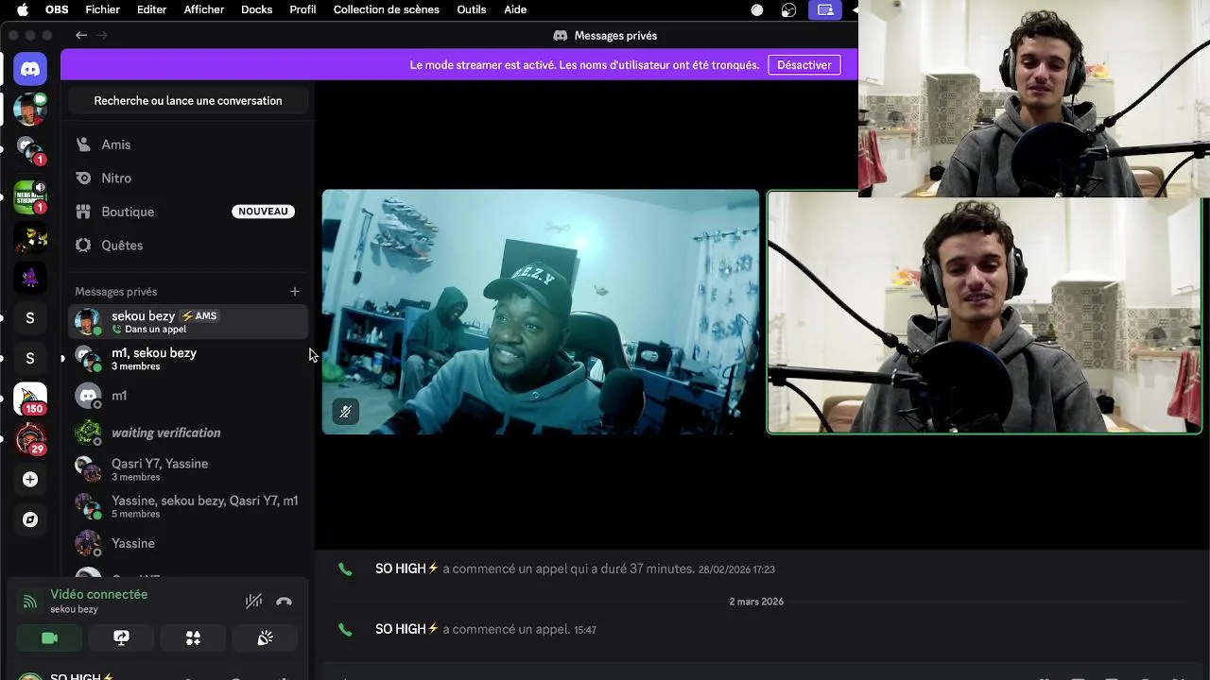The width and height of the screenshot is (1210, 680).
Task: Open Boutique with NOUVEAU badge
Action: [x=188, y=212]
